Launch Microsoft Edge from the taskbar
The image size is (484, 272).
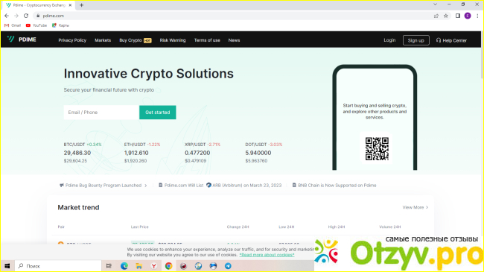(124, 266)
